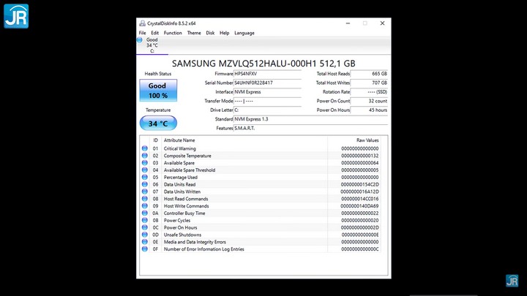Click the CrystalDiskInfo app icon in title bar
527x296 pixels.
(142, 23)
